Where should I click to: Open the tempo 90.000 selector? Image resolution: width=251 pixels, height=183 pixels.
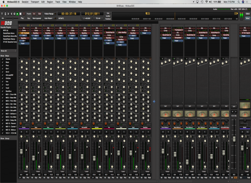87,18
